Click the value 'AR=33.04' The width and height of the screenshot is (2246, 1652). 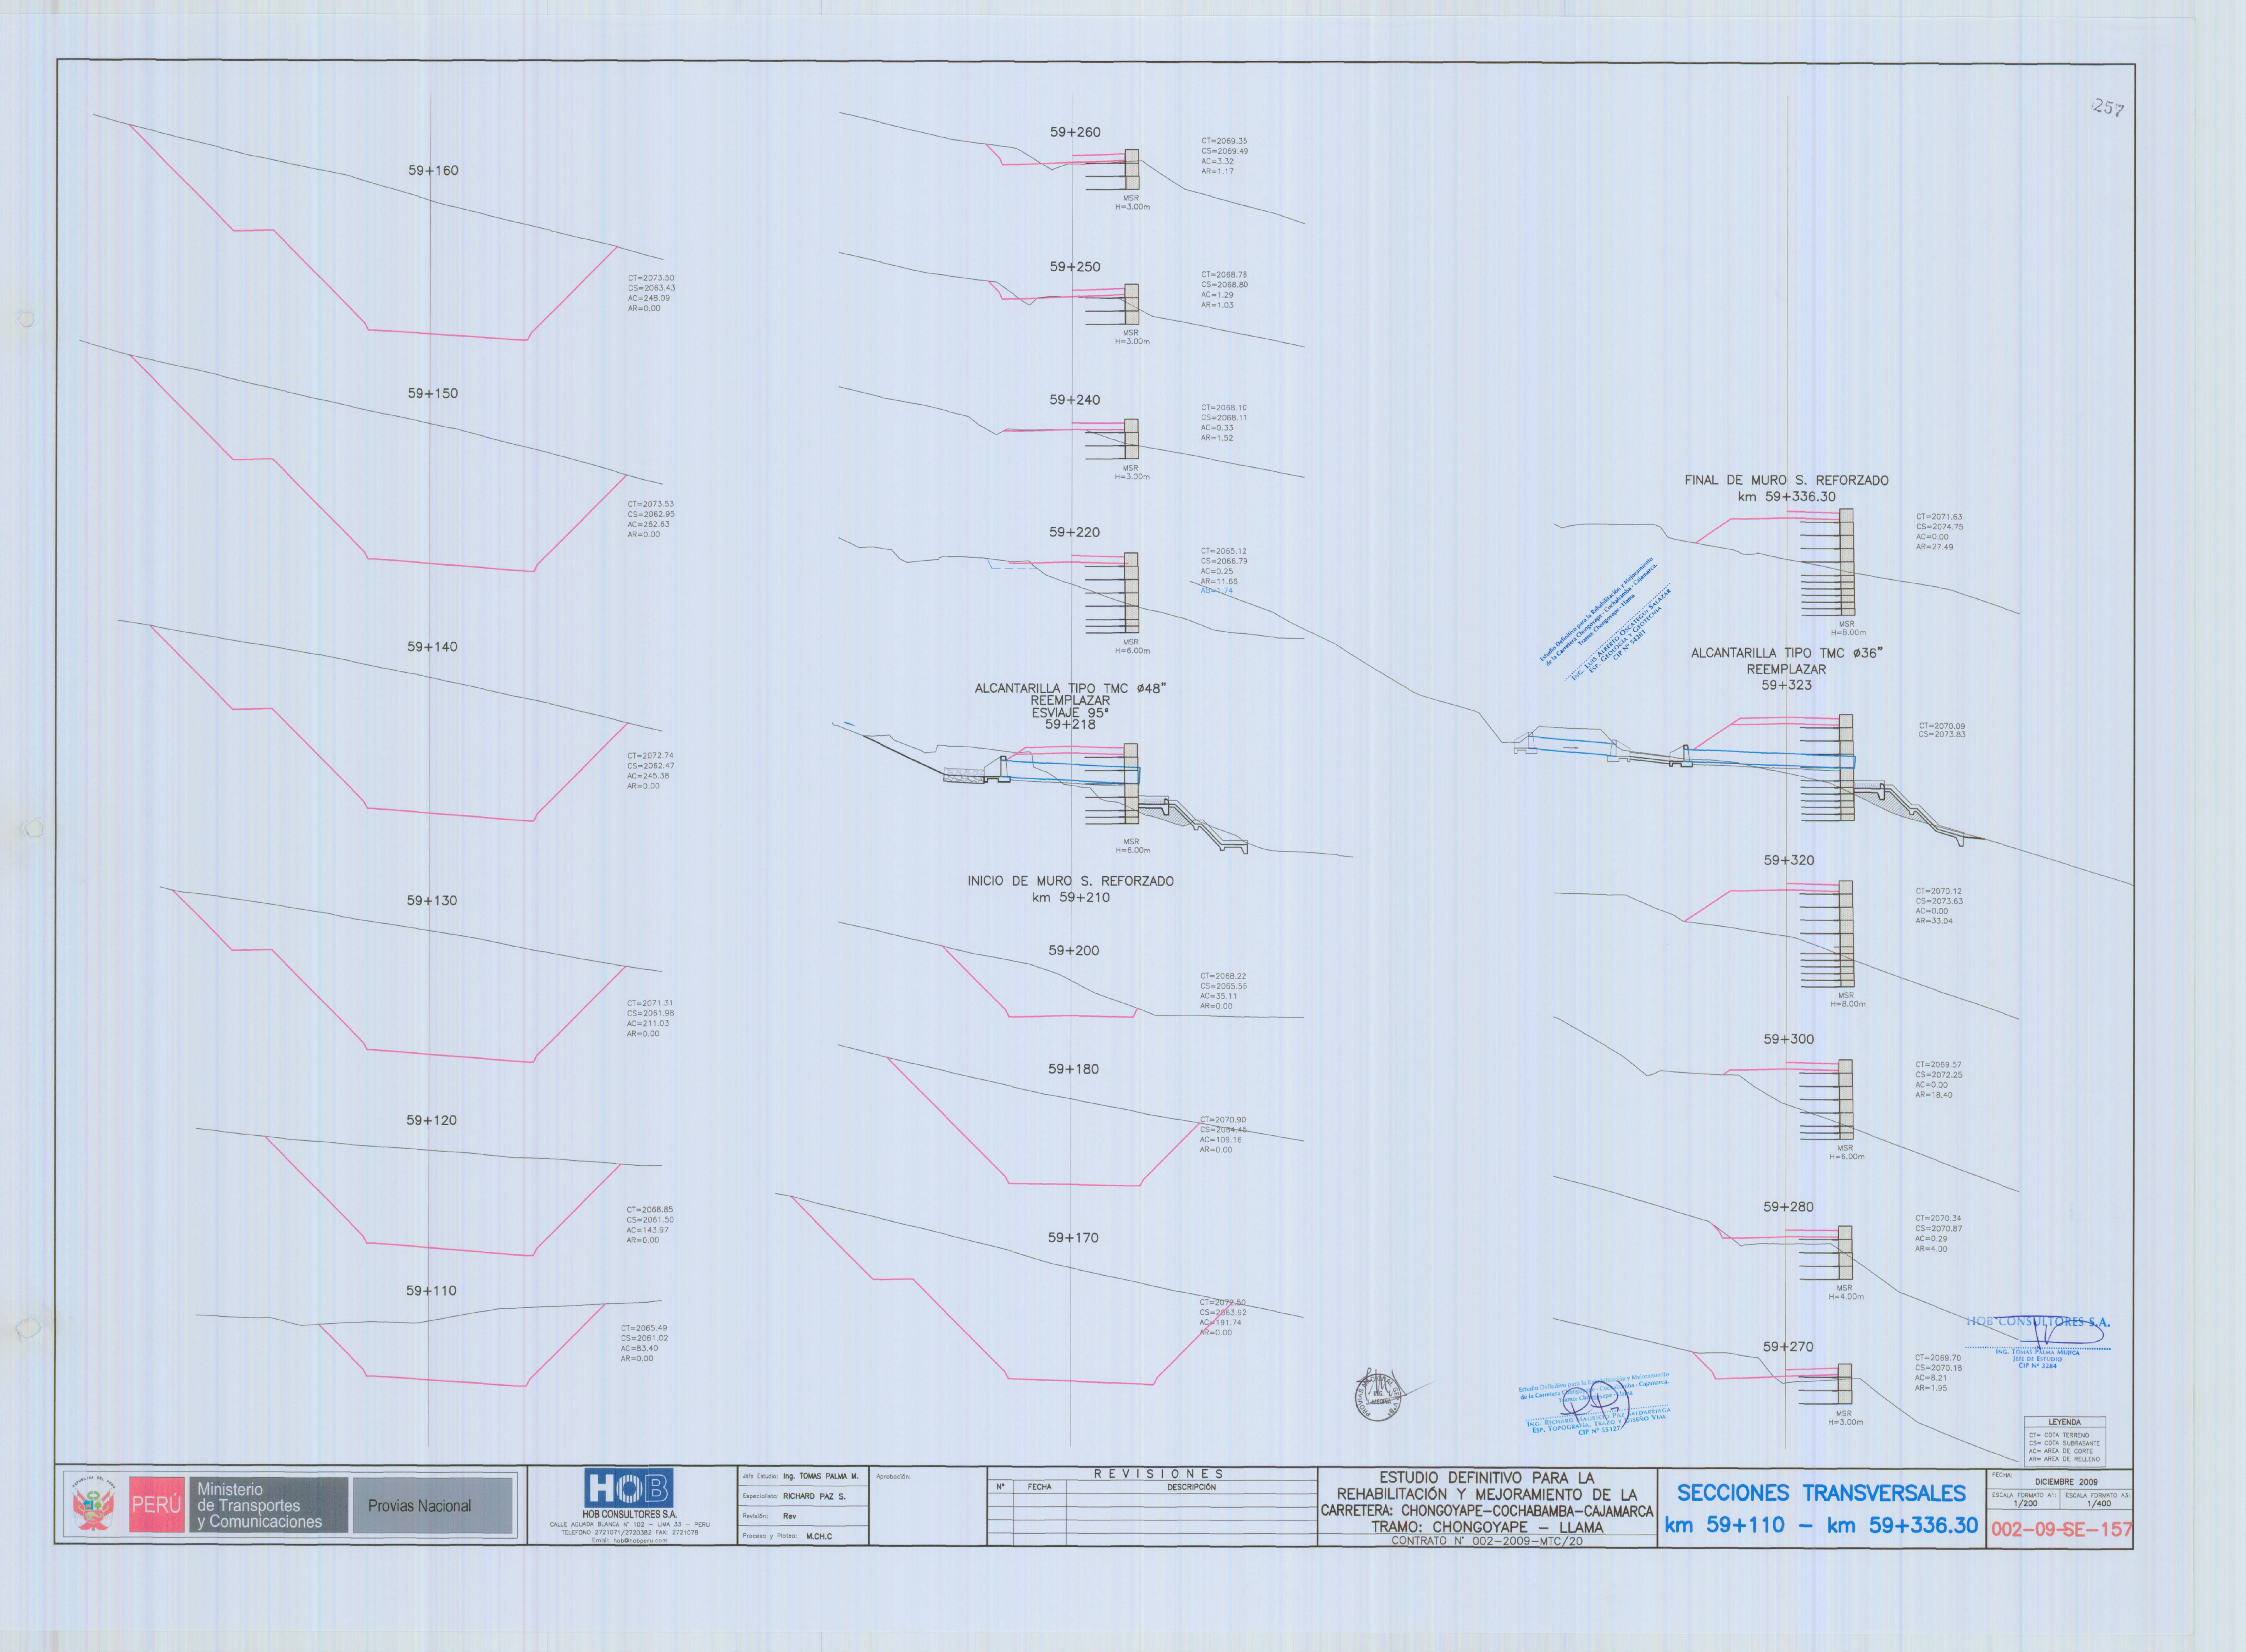(x=1934, y=921)
